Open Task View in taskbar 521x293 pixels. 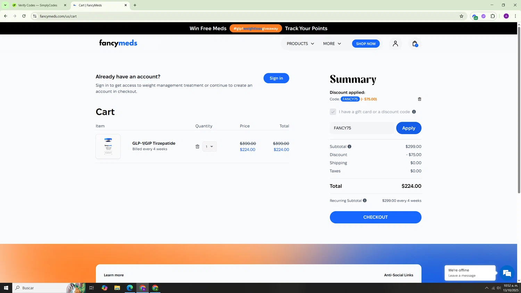[x=92, y=288]
